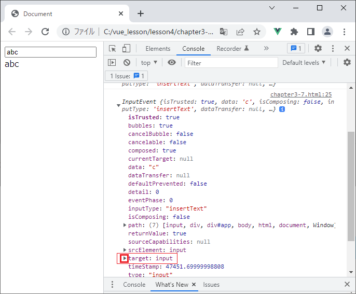The width and height of the screenshot is (356, 294).
Task: Open the Default levels dropdown
Action: tap(304, 63)
